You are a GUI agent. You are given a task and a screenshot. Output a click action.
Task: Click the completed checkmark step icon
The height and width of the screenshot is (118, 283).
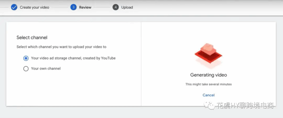14,7
